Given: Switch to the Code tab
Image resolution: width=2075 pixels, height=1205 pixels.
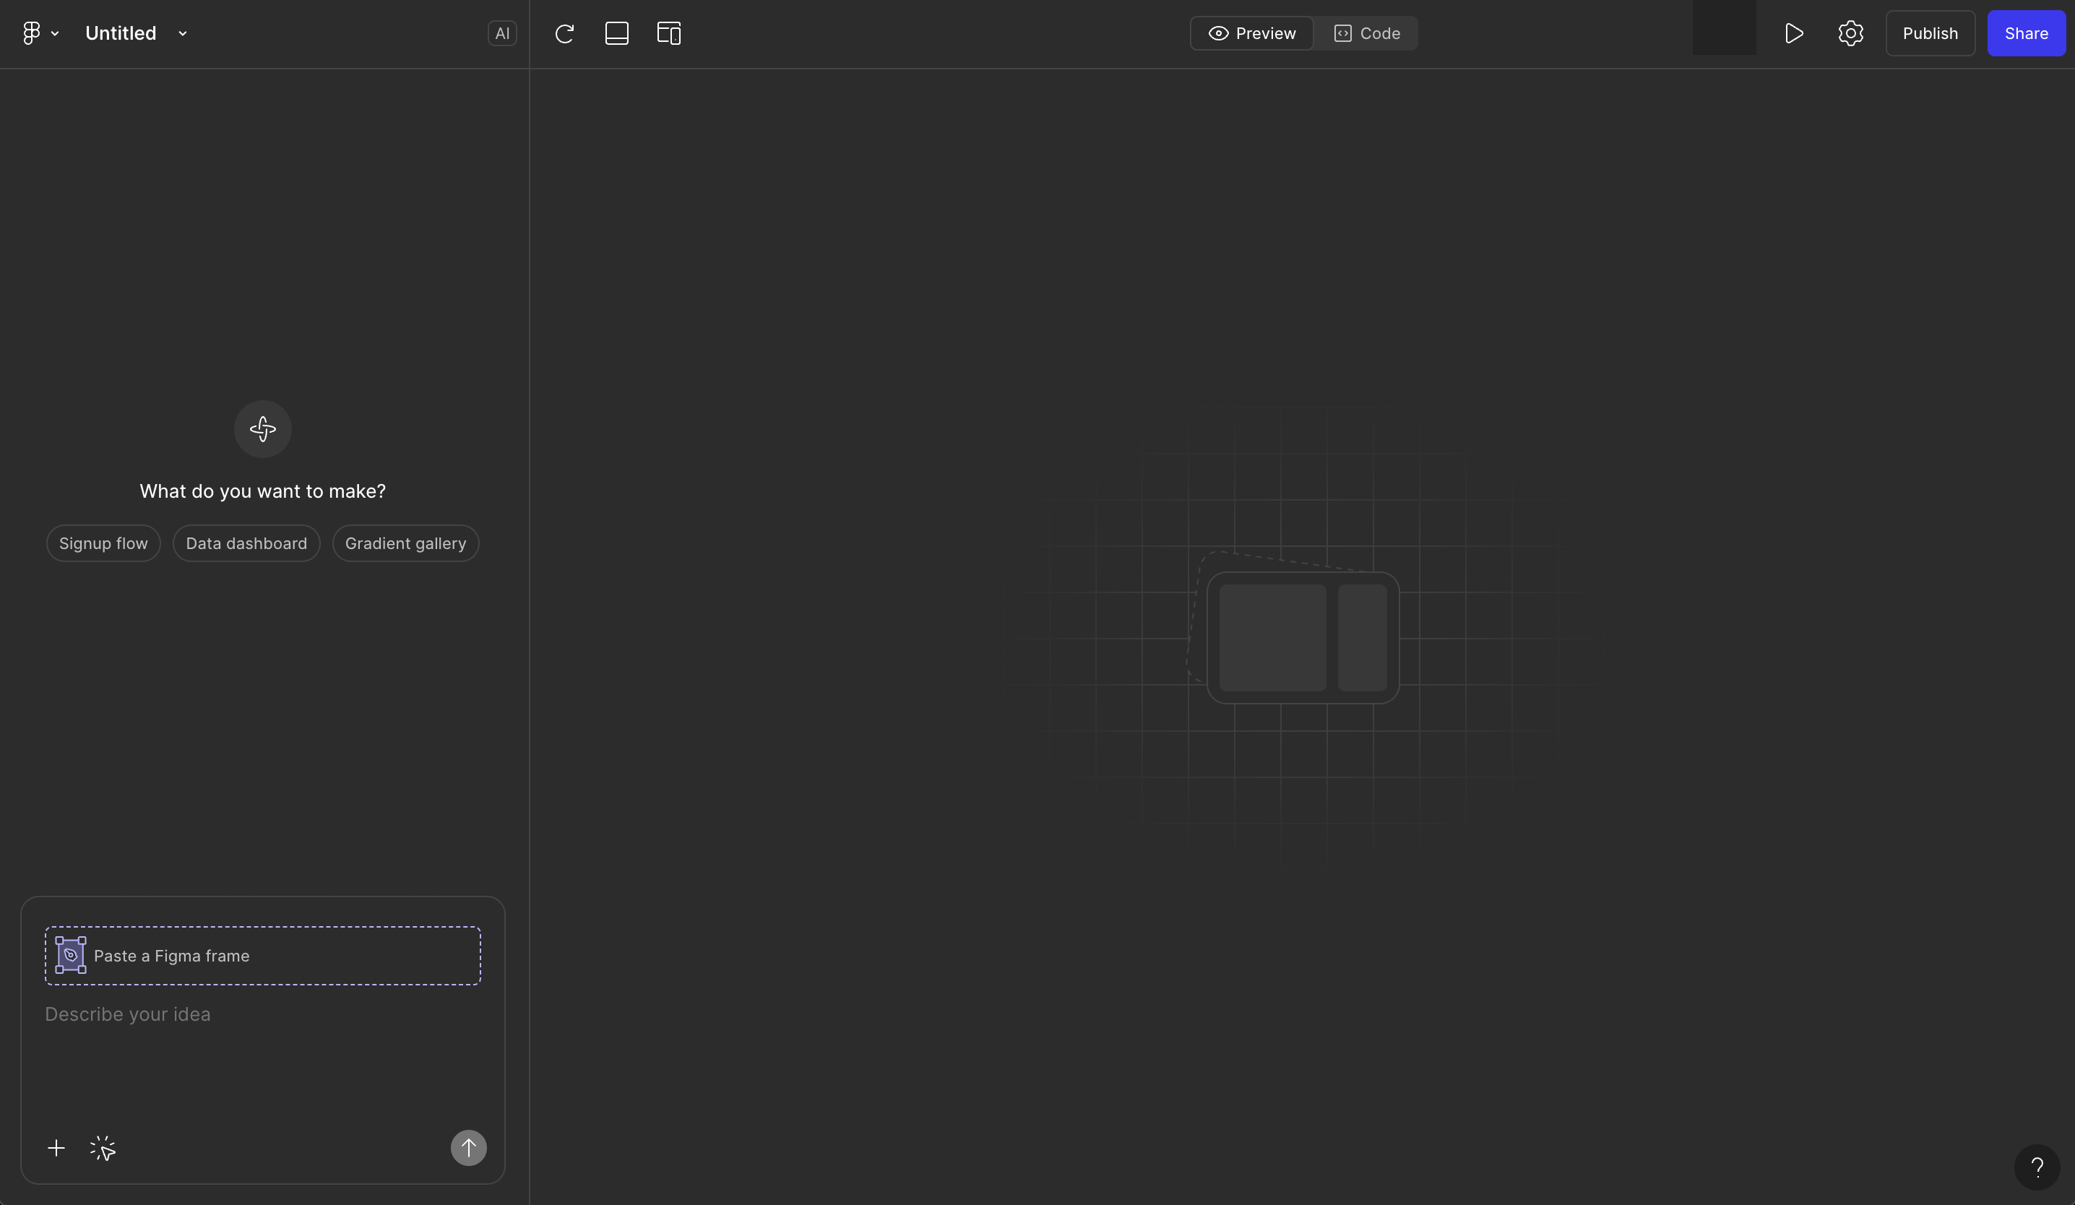Looking at the screenshot, I should coord(1367,34).
